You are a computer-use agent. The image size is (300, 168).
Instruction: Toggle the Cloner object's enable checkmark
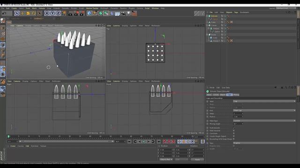click(225, 25)
